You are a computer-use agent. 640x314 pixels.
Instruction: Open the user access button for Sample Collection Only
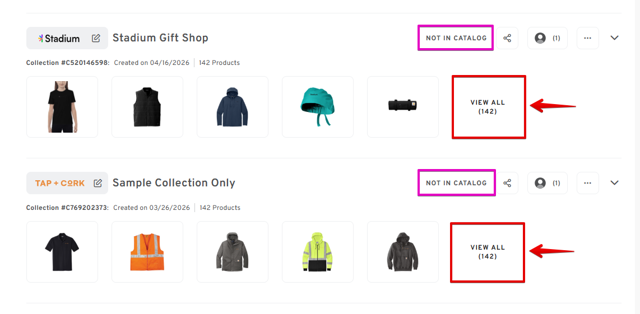(x=548, y=183)
